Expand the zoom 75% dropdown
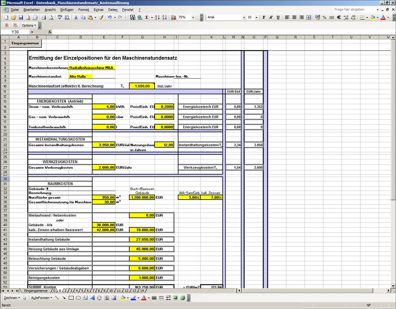Viewport: 396px width, 309px height. pyautogui.click(x=193, y=18)
